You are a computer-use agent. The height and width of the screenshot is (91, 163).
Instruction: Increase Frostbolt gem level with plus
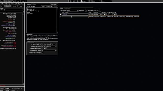tap(91, 14)
